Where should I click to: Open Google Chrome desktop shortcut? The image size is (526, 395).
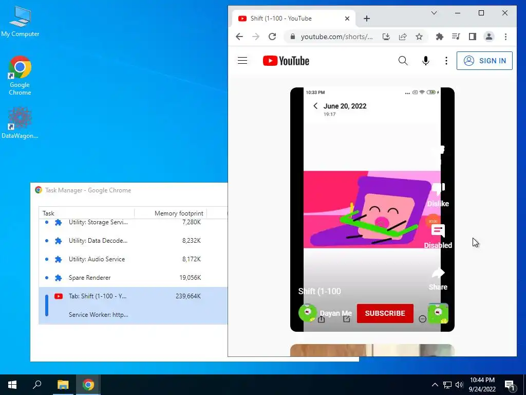[x=20, y=75]
